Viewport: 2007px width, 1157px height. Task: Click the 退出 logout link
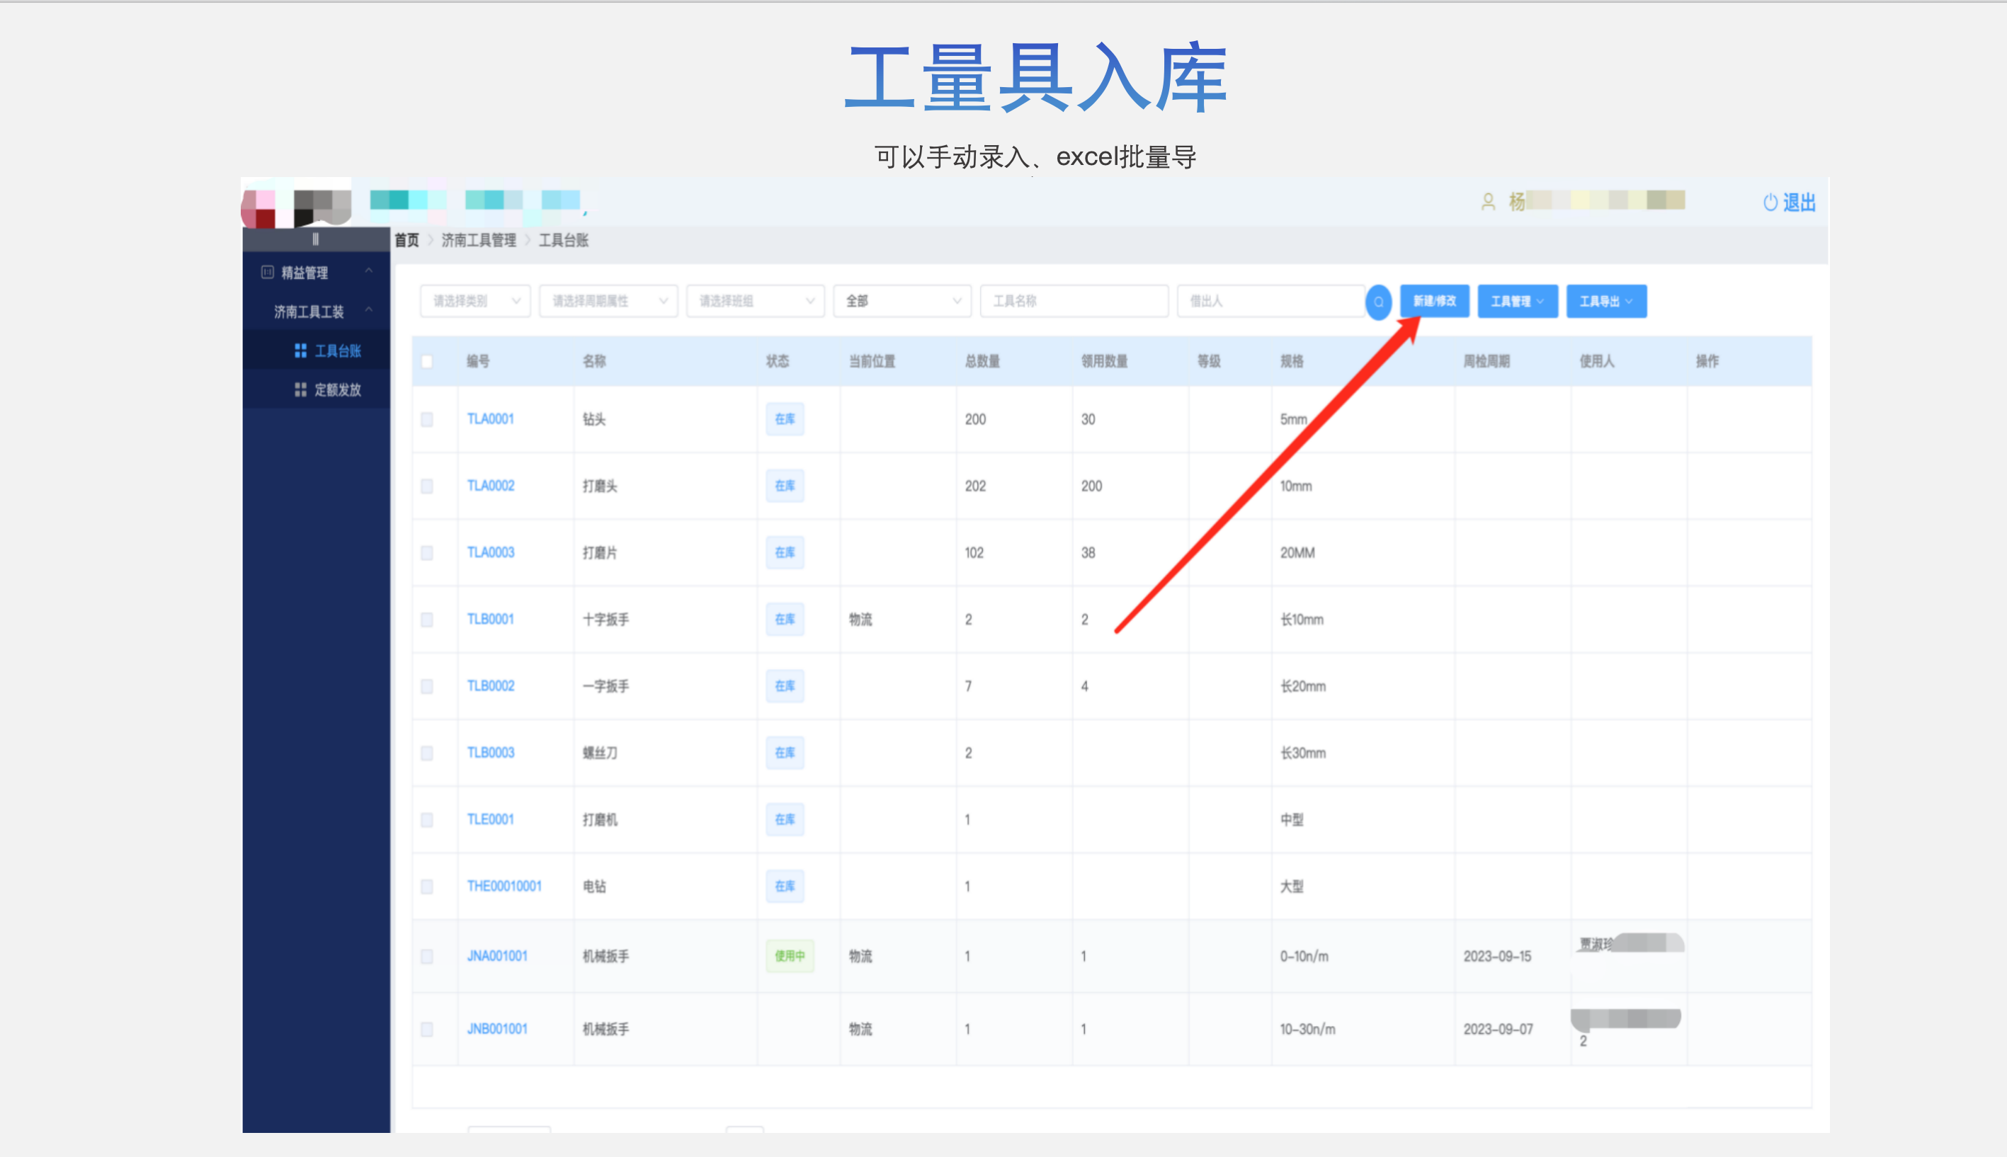[1799, 203]
